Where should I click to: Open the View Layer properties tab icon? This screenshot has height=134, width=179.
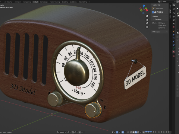[x=174, y=20]
